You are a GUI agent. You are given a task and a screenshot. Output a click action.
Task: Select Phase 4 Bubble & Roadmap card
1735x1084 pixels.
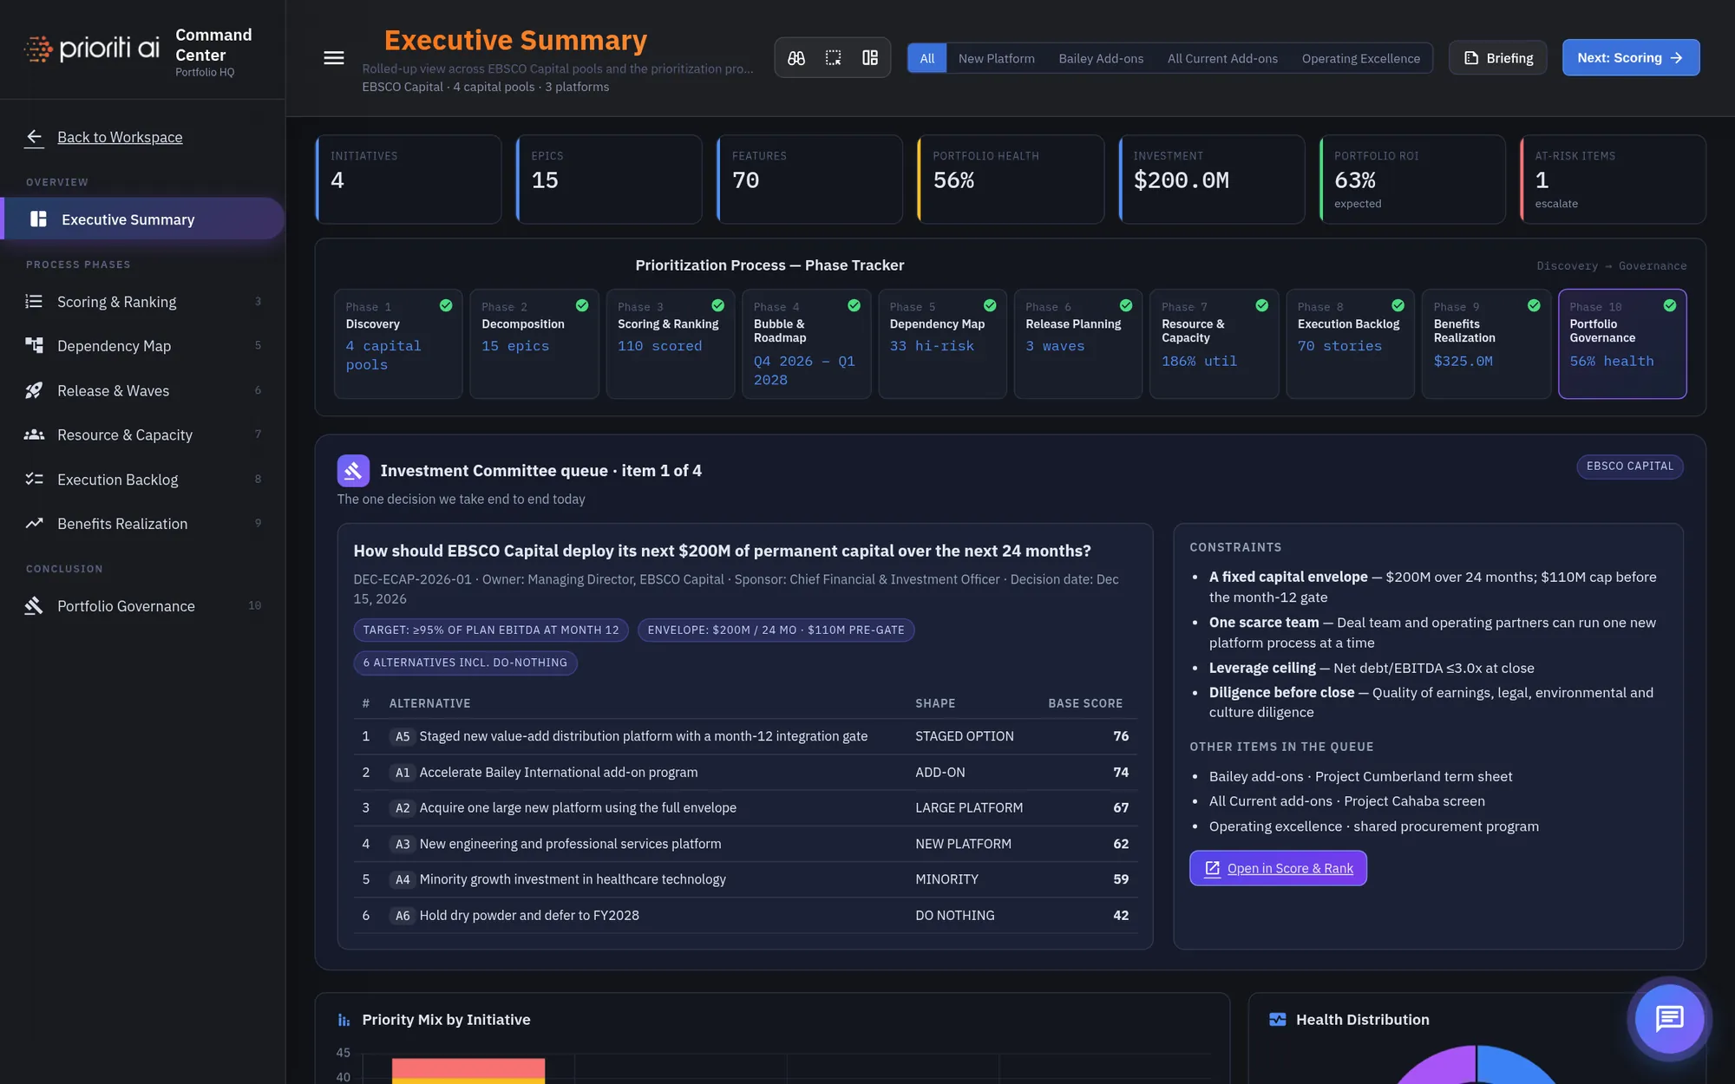point(806,343)
